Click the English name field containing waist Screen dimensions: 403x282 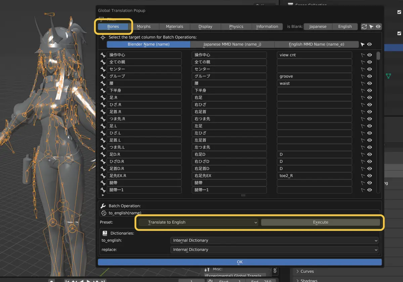[x=314, y=83]
